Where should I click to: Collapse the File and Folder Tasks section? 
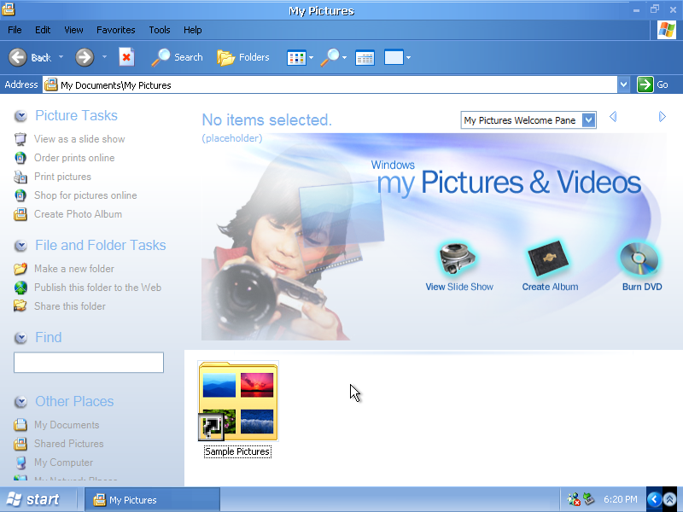[20, 246]
